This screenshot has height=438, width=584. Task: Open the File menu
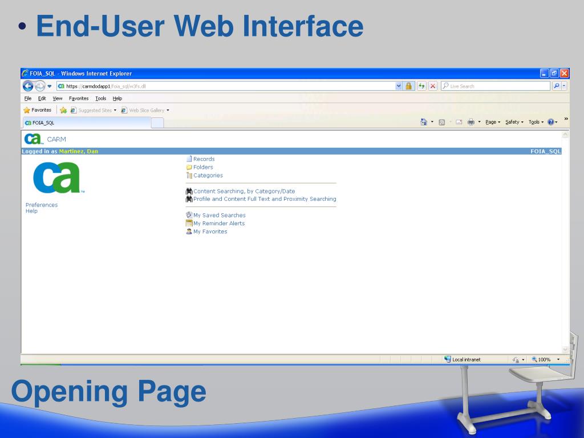click(x=28, y=98)
